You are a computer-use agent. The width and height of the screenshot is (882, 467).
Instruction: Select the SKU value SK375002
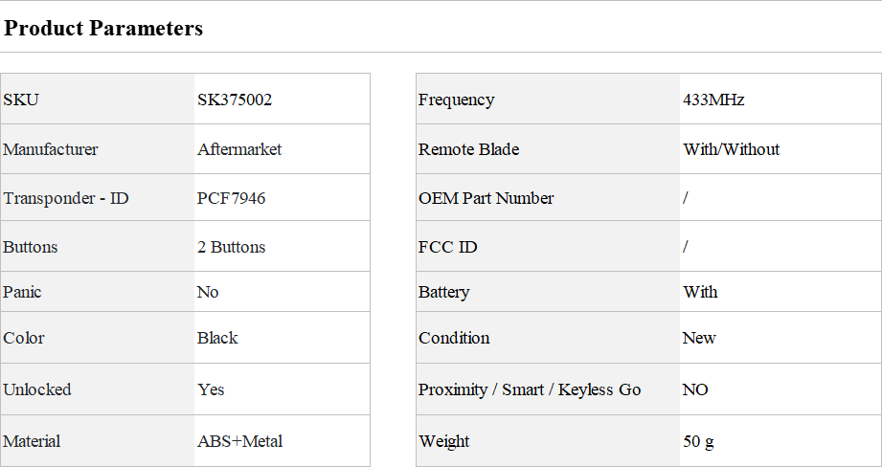241,100
